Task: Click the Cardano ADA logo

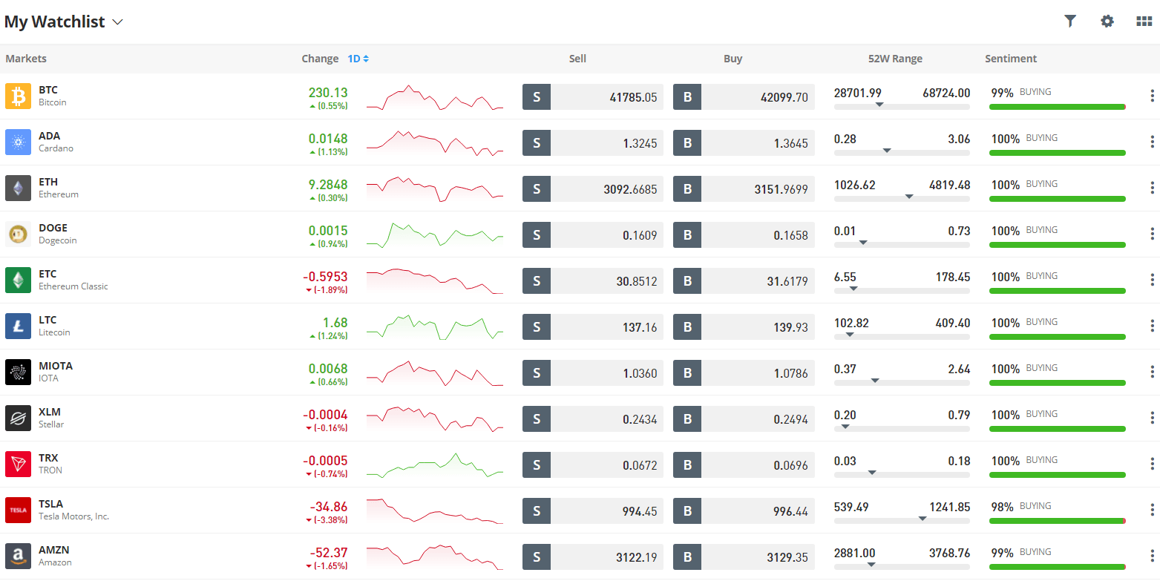Action: pos(19,142)
